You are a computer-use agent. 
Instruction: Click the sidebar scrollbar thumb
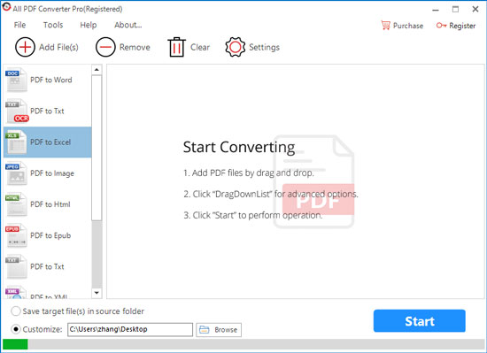point(97,148)
